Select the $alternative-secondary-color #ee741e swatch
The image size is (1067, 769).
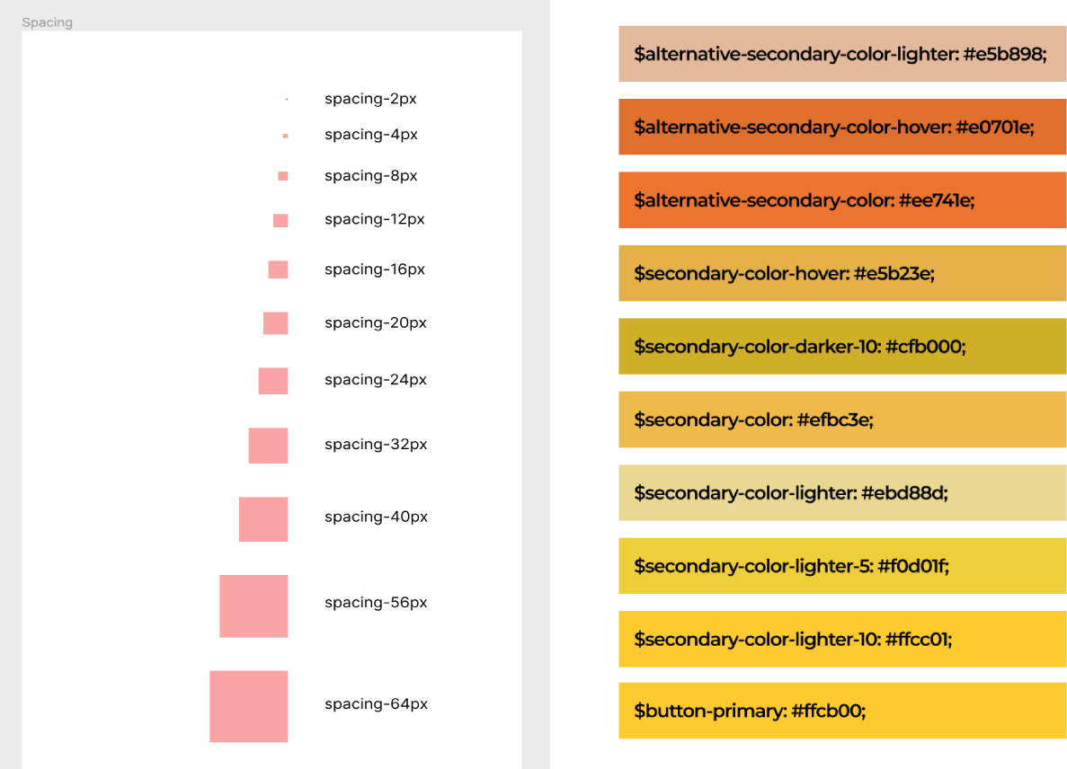(842, 200)
